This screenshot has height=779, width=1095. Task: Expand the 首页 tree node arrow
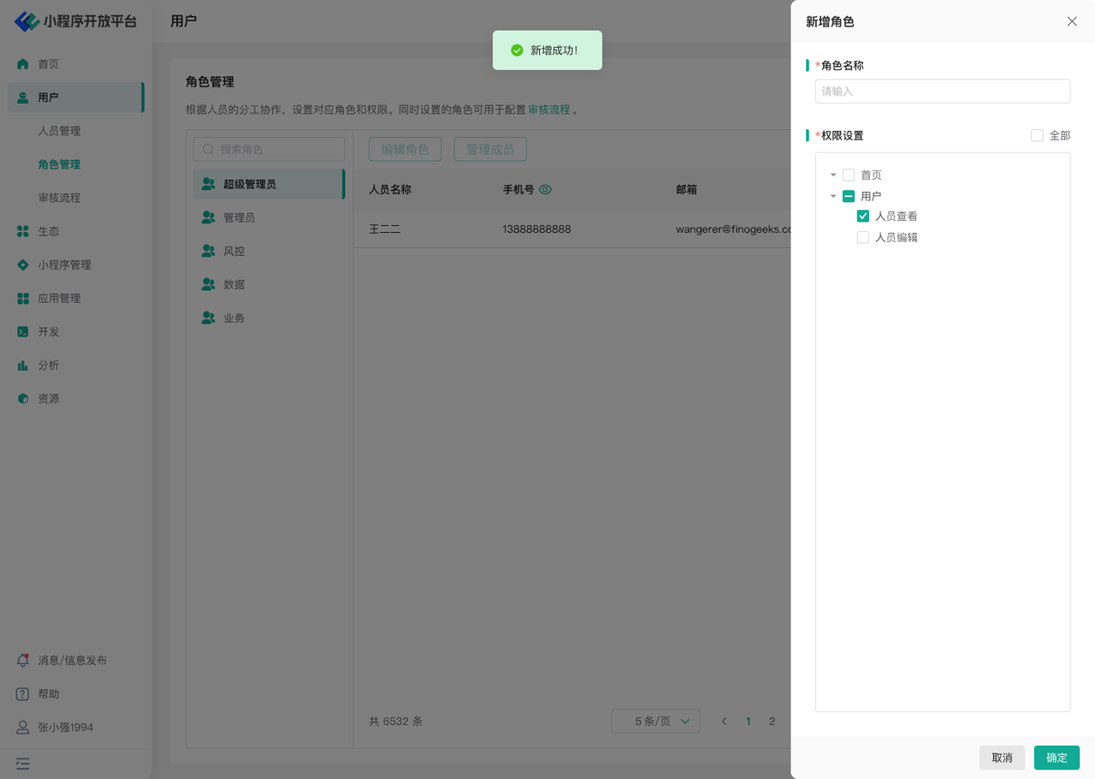(833, 175)
